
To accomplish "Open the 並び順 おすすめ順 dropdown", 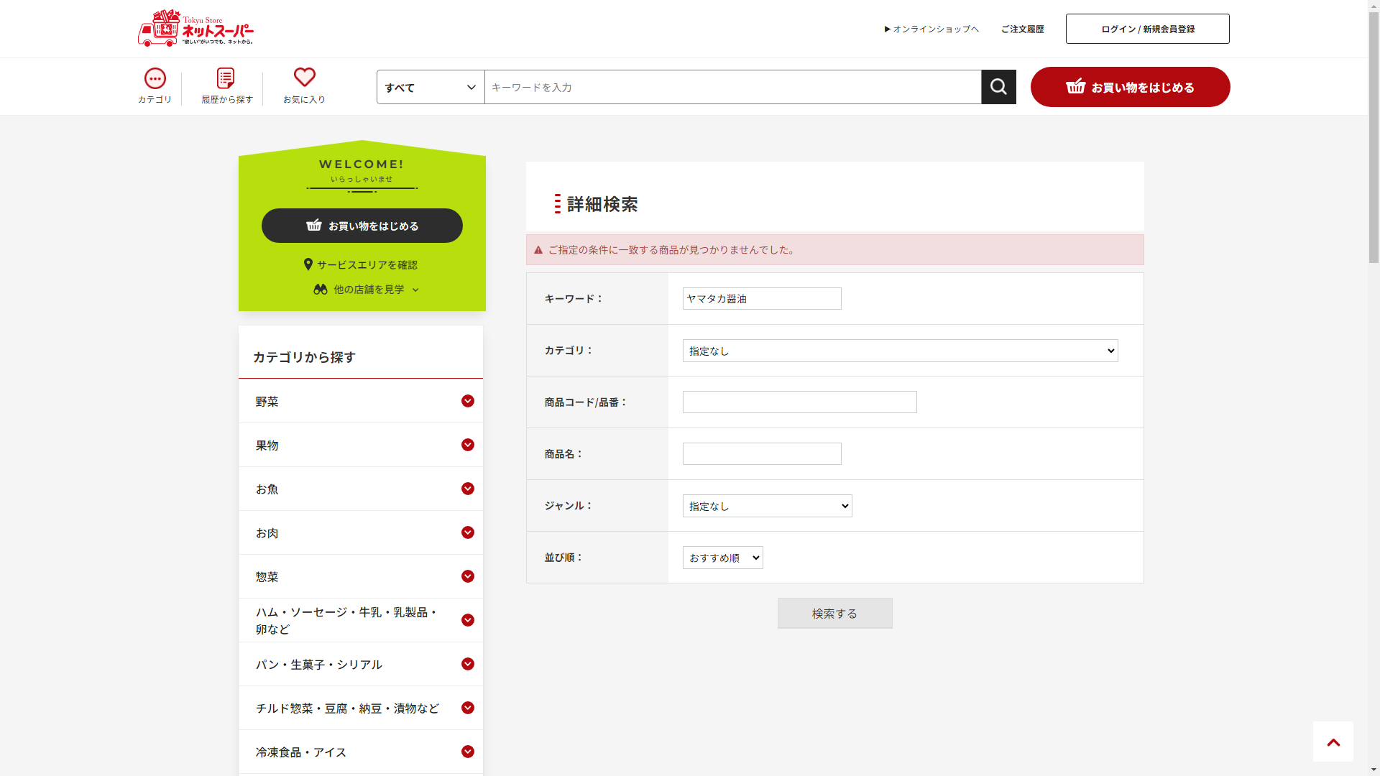I will pos(722,558).
